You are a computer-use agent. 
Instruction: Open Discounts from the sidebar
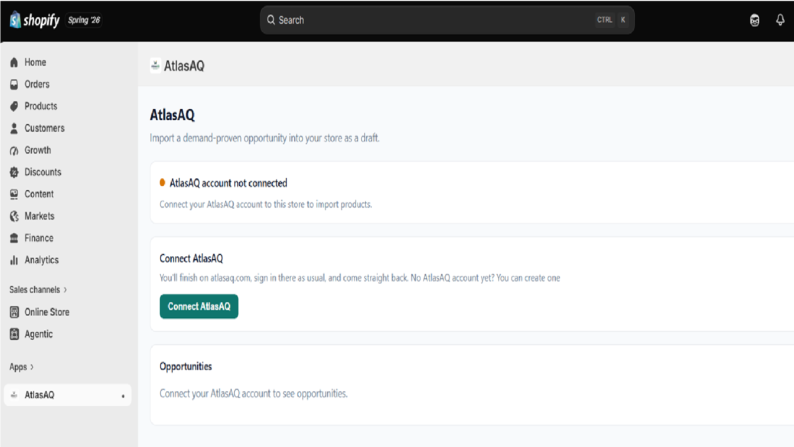[x=43, y=172]
